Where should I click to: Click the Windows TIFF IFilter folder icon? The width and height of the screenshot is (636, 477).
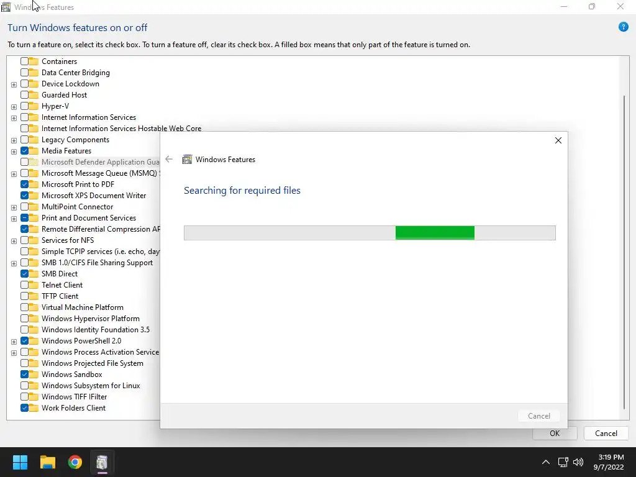click(x=34, y=397)
